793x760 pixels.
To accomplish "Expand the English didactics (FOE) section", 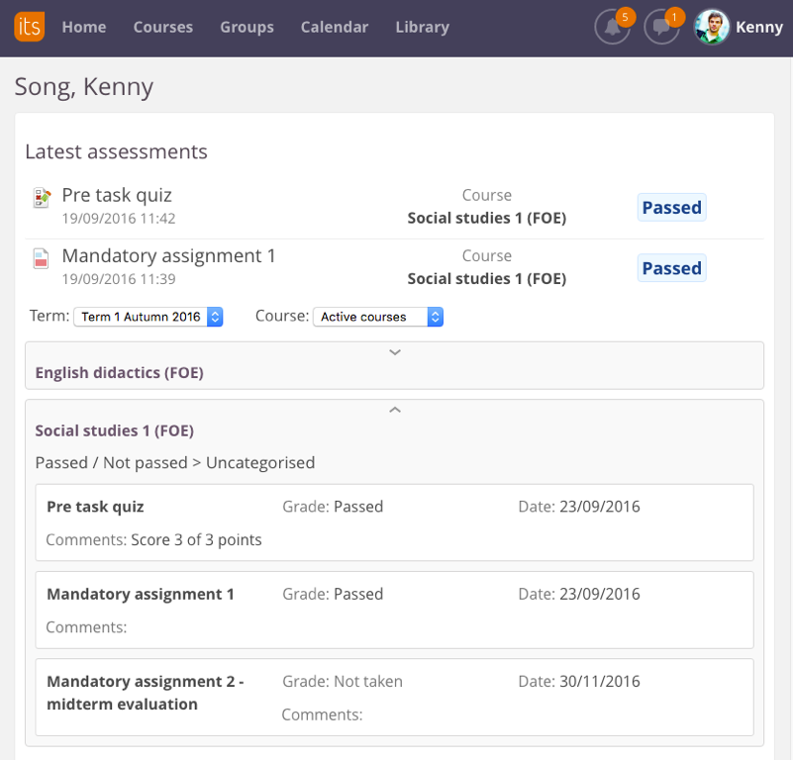I will [394, 352].
